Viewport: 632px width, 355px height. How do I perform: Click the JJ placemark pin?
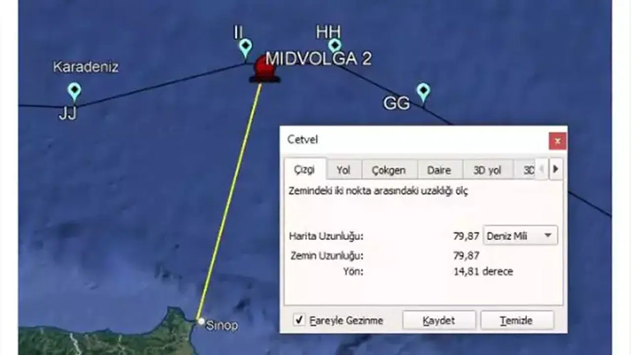[x=74, y=91]
